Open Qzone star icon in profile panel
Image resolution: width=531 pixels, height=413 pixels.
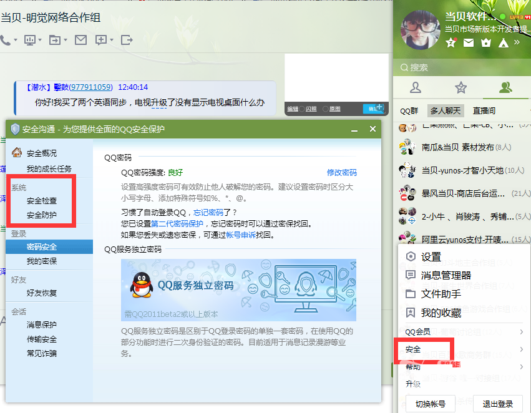(x=451, y=42)
